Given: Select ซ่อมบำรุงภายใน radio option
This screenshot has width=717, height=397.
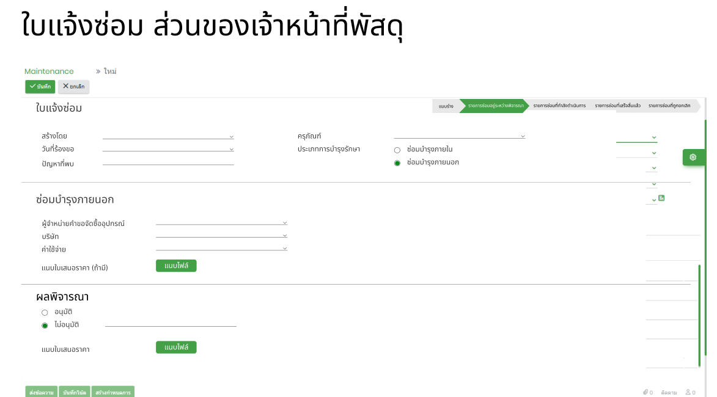Looking at the screenshot, I should pos(397,150).
